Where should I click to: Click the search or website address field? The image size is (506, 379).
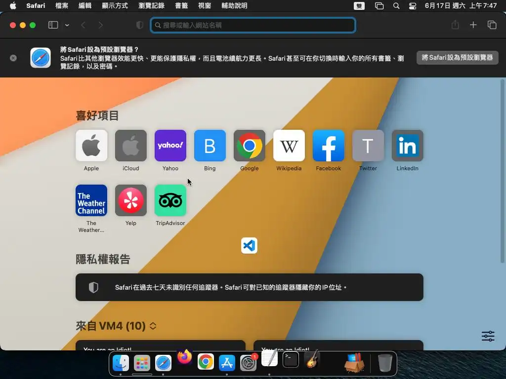pyautogui.click(x=253, y=25)
